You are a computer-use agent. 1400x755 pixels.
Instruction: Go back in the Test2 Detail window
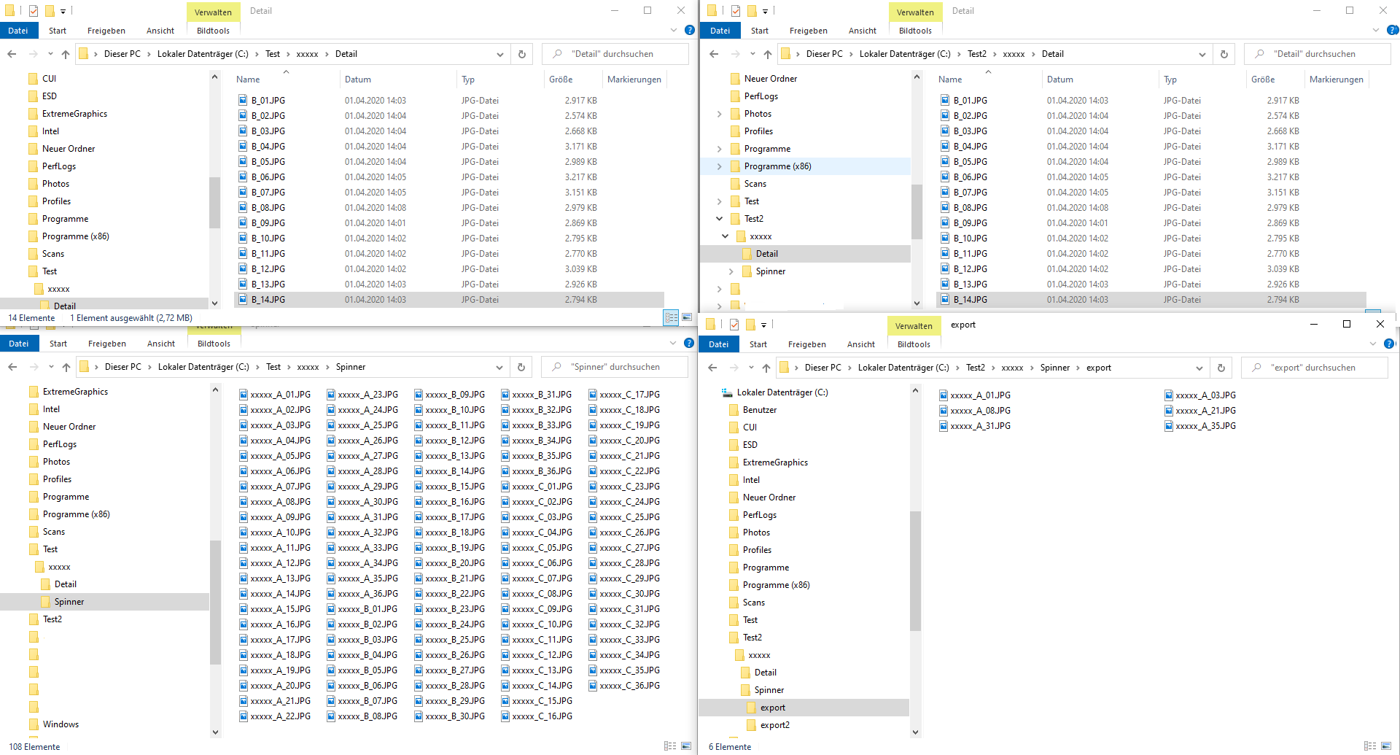[714, 54]
